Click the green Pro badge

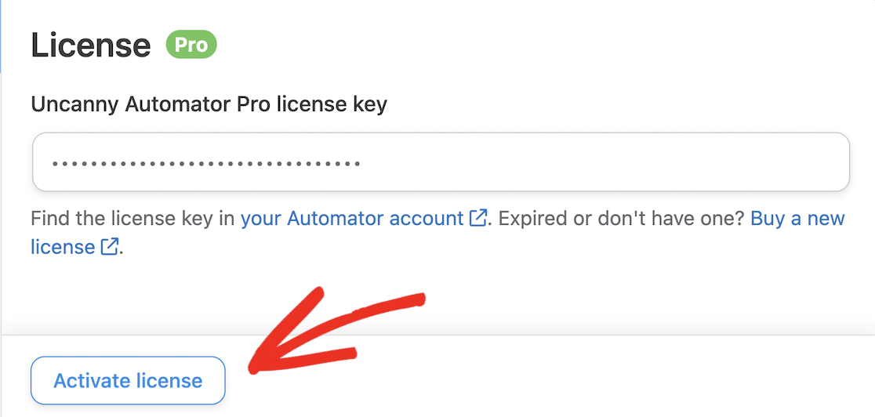191,45
